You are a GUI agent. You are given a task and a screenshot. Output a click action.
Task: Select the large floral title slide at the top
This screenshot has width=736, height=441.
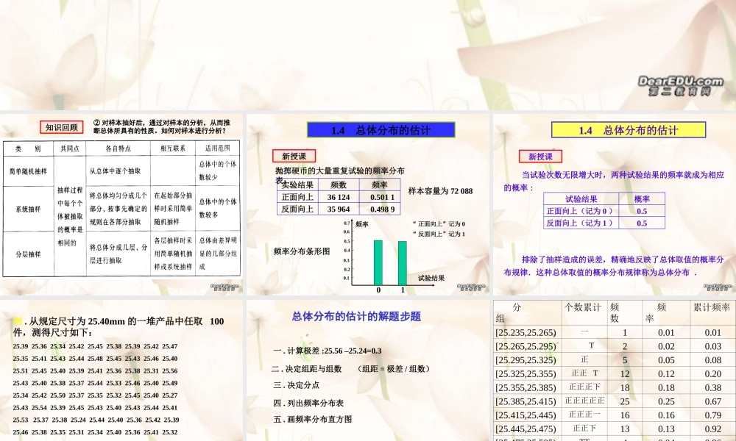368,55
